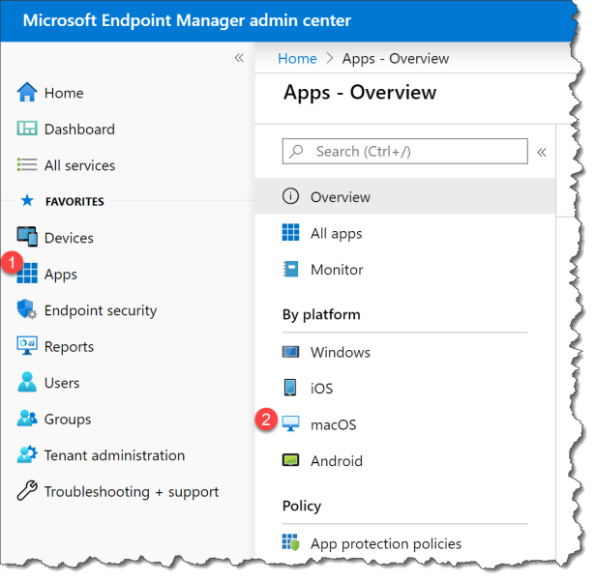Click the Endpoint security shield icon

tap(27, 309)
